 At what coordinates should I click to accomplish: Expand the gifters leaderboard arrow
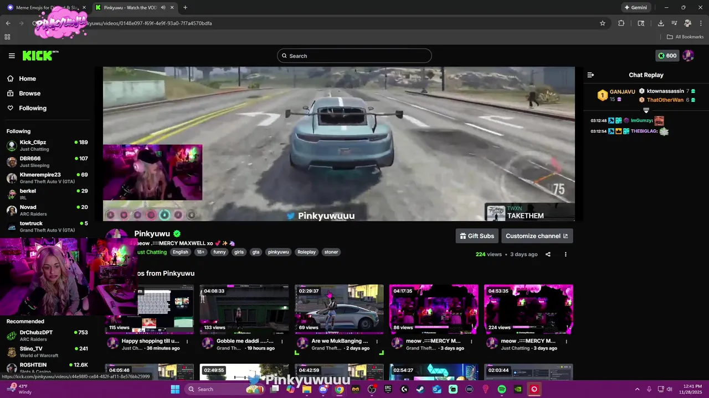tap(646, 111)
